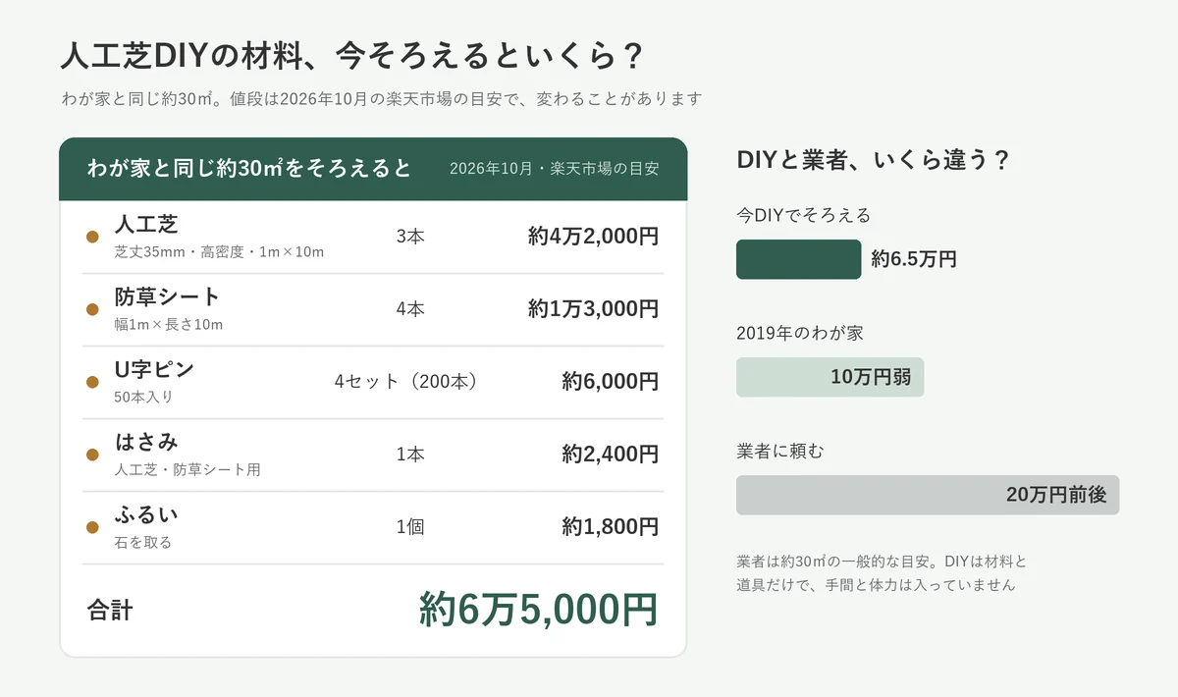Click the price 約4万2,000円
This screenshot has height=697, width=1178.
point(593,237)
